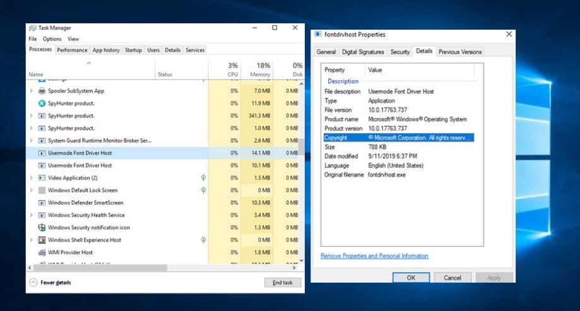Expand the SpyHunter product 1.0 MB process
Viewport: 580px width, 311px height.
coord(31,128)
